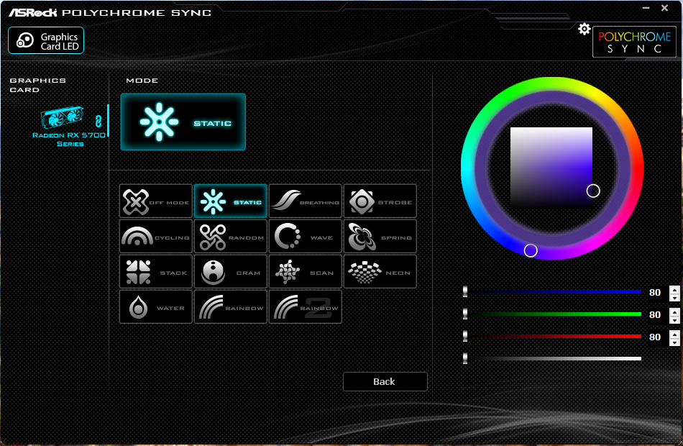Apply the Neon lighting mode
The image size is (683, 446).
point(380,272)
